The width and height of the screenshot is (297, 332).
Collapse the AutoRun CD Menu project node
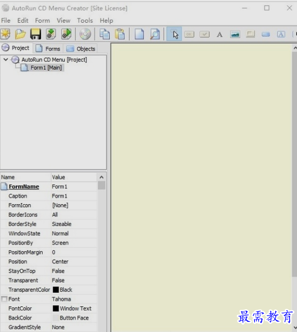click(5, 60)
